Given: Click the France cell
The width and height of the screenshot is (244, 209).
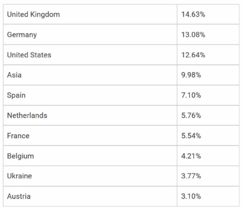Looking at the screenshot, I should pyautogui.click(x=18, y=136).
